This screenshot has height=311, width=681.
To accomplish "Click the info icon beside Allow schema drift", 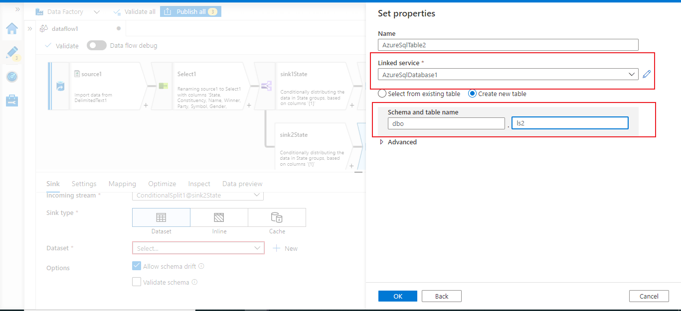I will (x=201, y=266).
